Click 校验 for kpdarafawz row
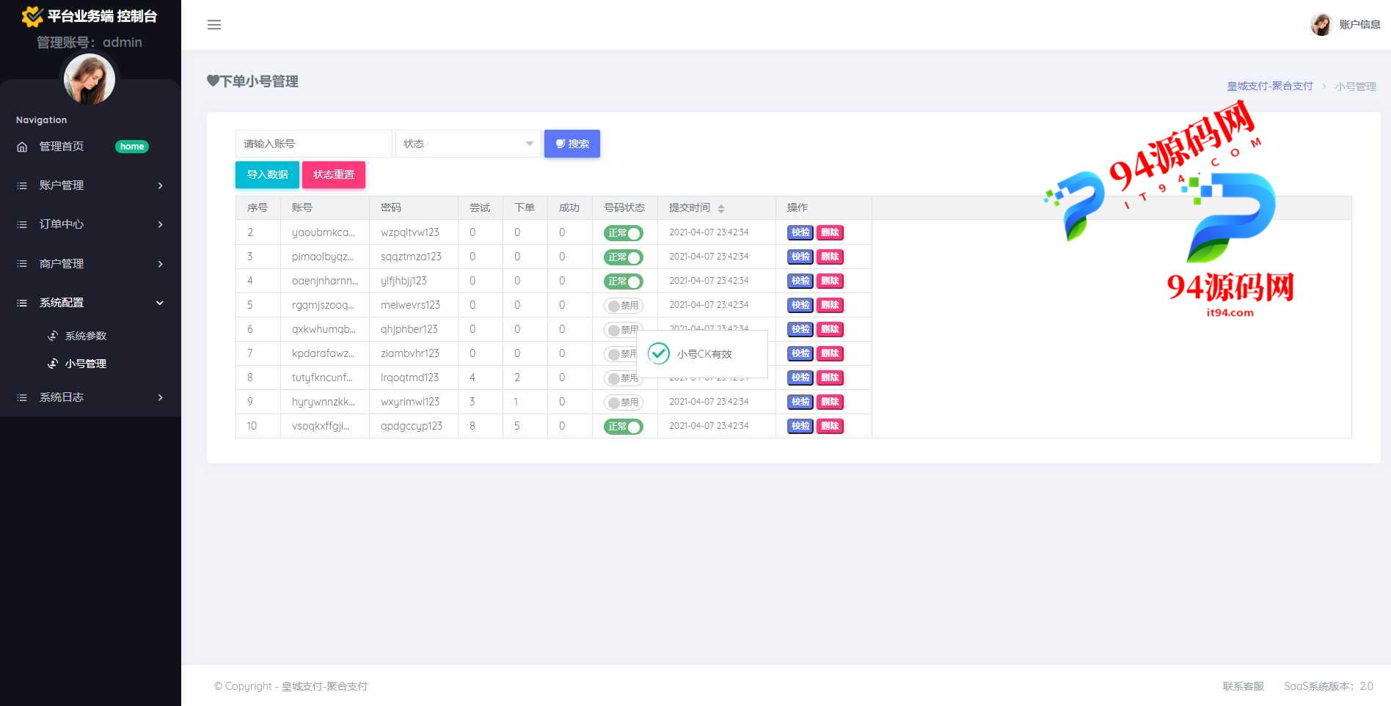 click(x=800, y=353)
